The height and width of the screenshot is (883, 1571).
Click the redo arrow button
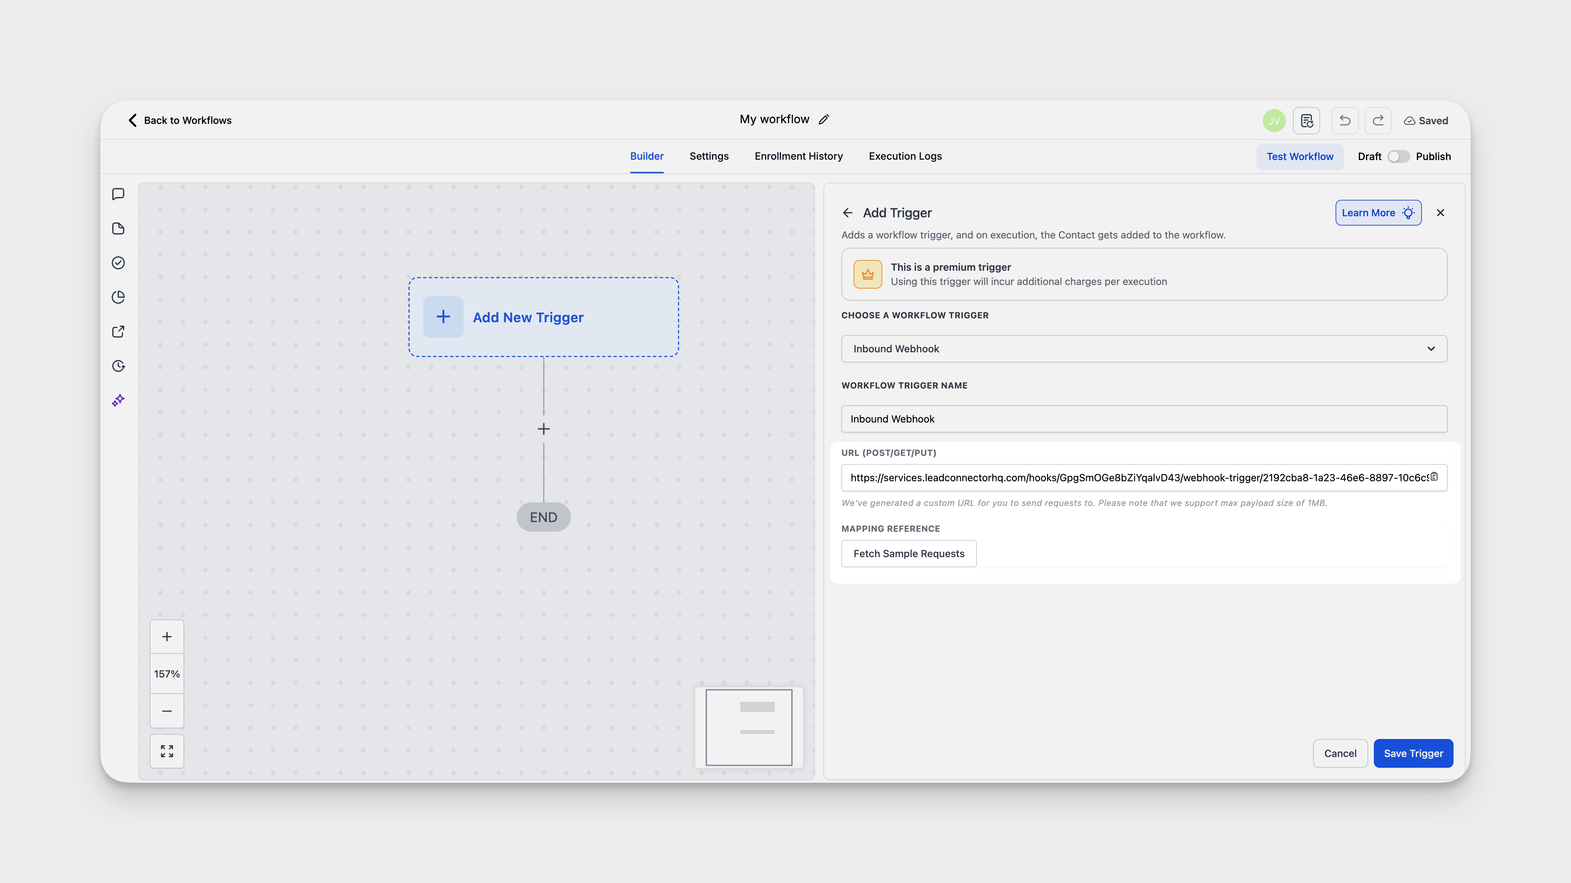click(x=1378, y=121)
